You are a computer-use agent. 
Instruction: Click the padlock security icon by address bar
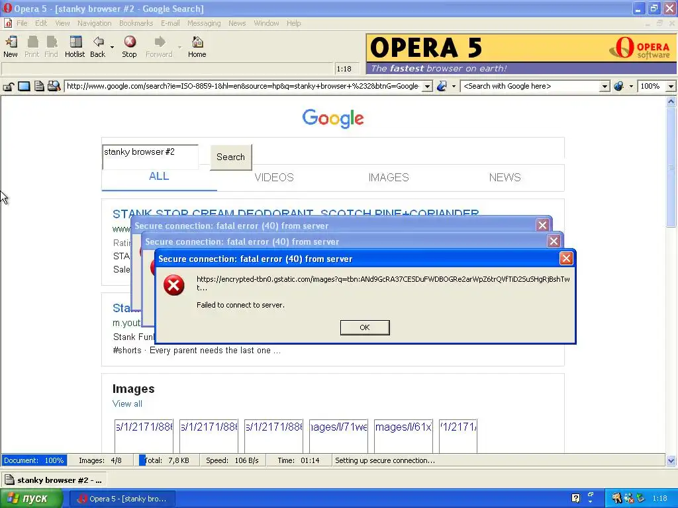coord(8,87)
